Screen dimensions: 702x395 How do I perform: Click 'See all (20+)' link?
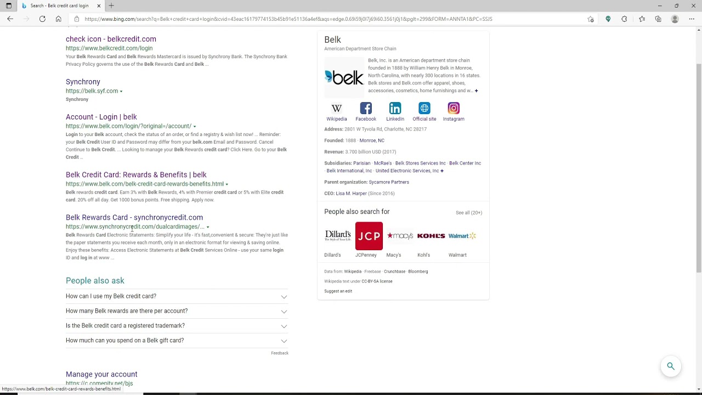(469, 213)
